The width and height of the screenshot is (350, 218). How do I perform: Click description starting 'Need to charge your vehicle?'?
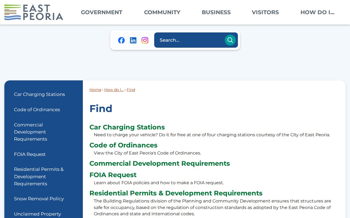[x=212, y=135]
